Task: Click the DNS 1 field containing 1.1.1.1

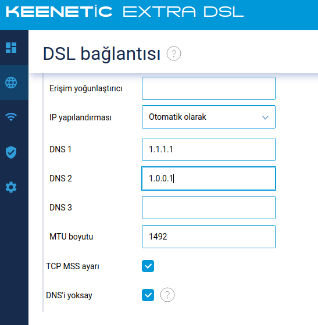Action: click(x=209, y=149)
